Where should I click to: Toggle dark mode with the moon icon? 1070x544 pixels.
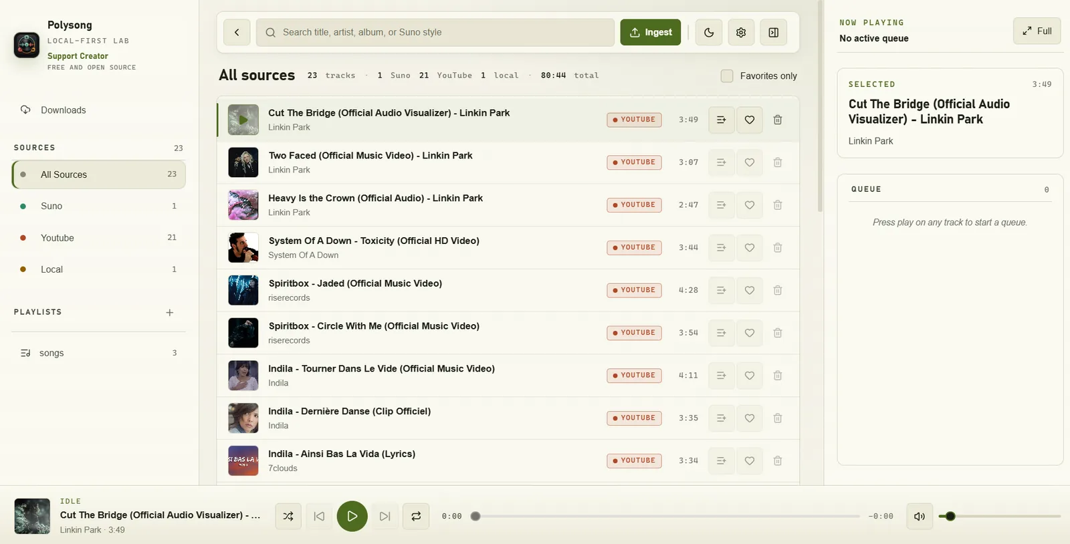709,32
